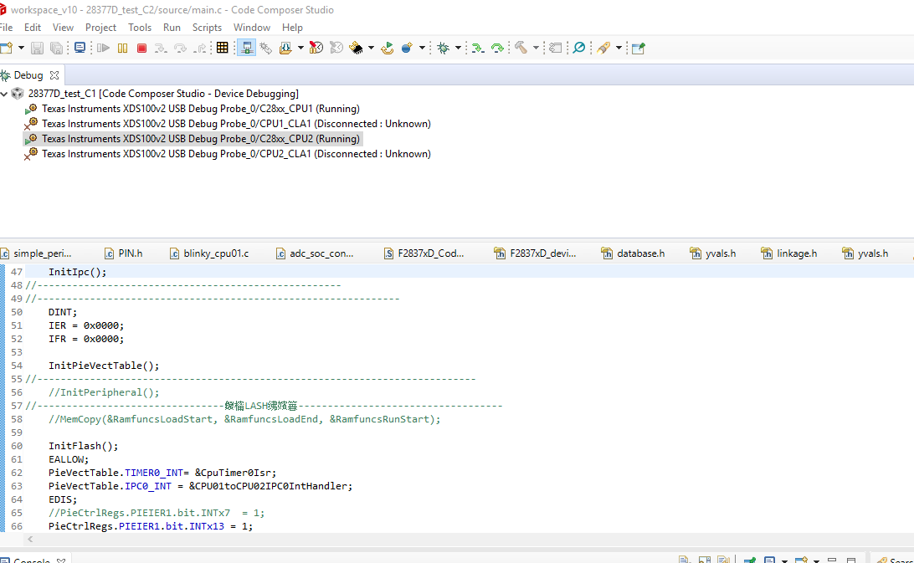
Task: Open the Build hammer dropdown arrow
Action: tap(536, 49)
